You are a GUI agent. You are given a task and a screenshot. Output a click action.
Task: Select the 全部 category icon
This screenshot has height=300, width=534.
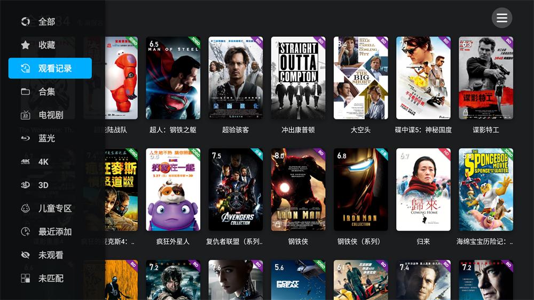[26, 22]
